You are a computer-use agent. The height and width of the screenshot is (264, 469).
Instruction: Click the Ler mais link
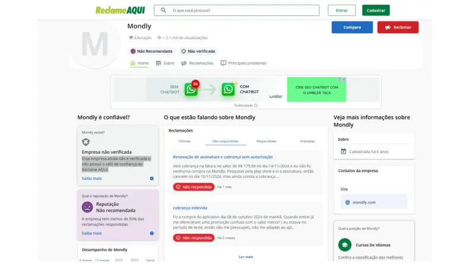246,257
